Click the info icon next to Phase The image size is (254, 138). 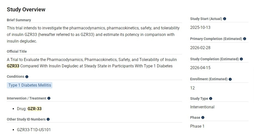pos(203,117)
